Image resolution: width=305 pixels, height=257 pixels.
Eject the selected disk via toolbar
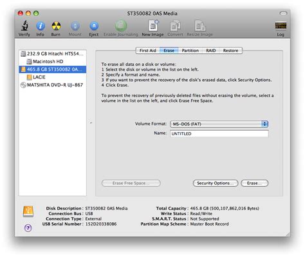pos(94,26)
